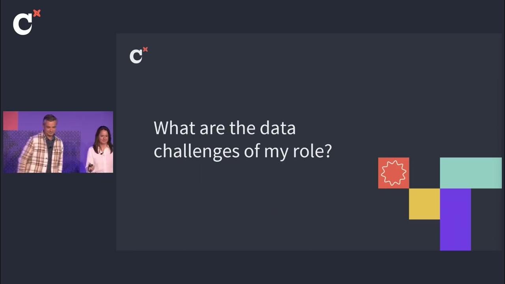Click the starburst icon in orange square

(x=393, y=173)
